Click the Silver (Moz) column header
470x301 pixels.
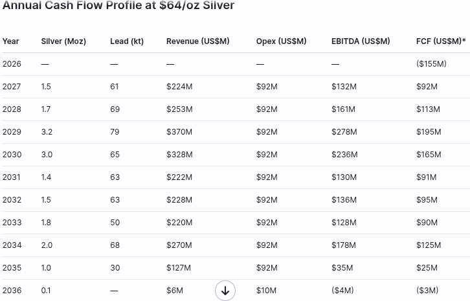[x=63, y=41]
